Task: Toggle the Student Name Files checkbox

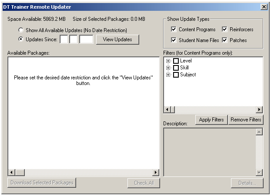Action: pos(174,40)
